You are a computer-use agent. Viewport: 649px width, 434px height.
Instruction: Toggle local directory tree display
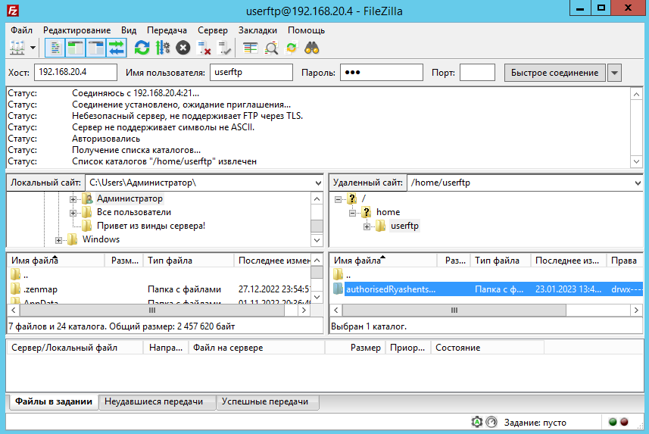click(75, 48)
